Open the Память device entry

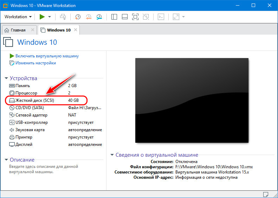pos(22,86)
